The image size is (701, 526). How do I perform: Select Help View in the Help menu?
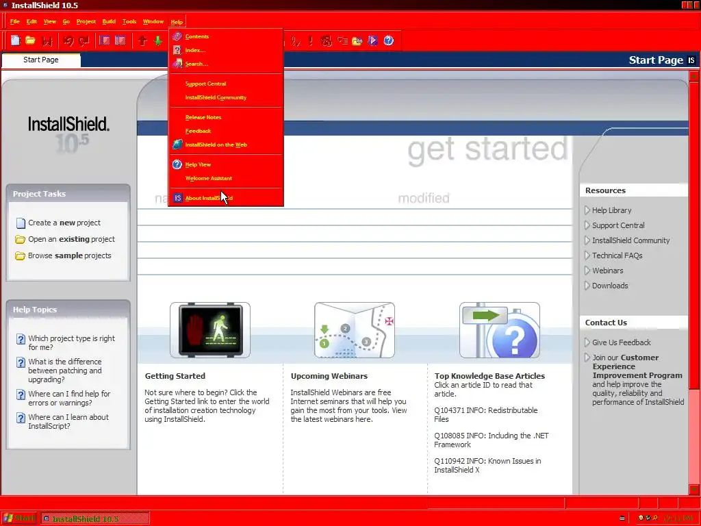point(226,164)
